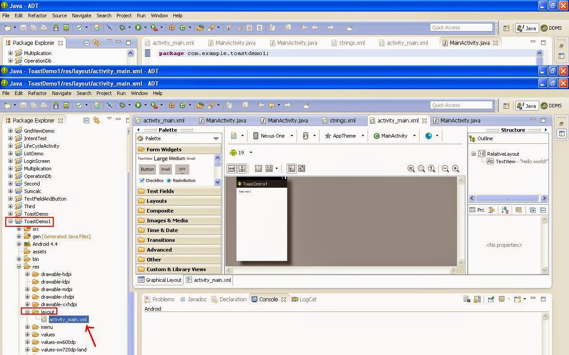
Task: Click collapse all icon in Properties panel
Action: [543, 210]
